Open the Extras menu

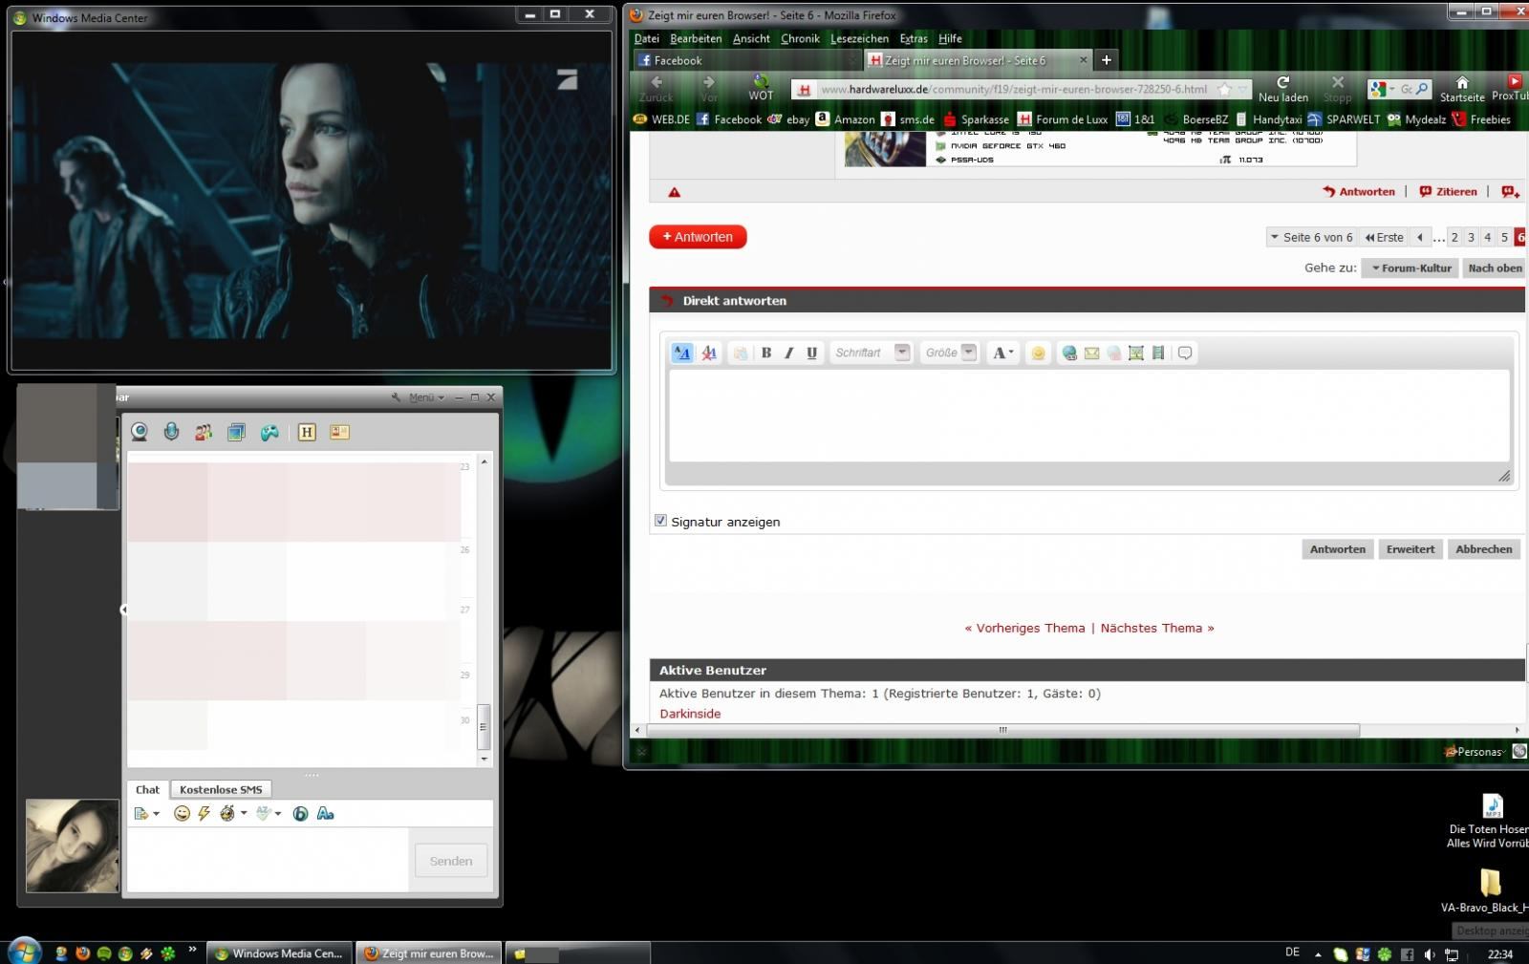pos(914,39)
